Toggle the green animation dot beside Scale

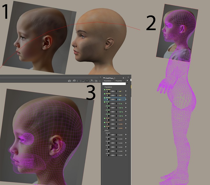[x=104, y=102]
